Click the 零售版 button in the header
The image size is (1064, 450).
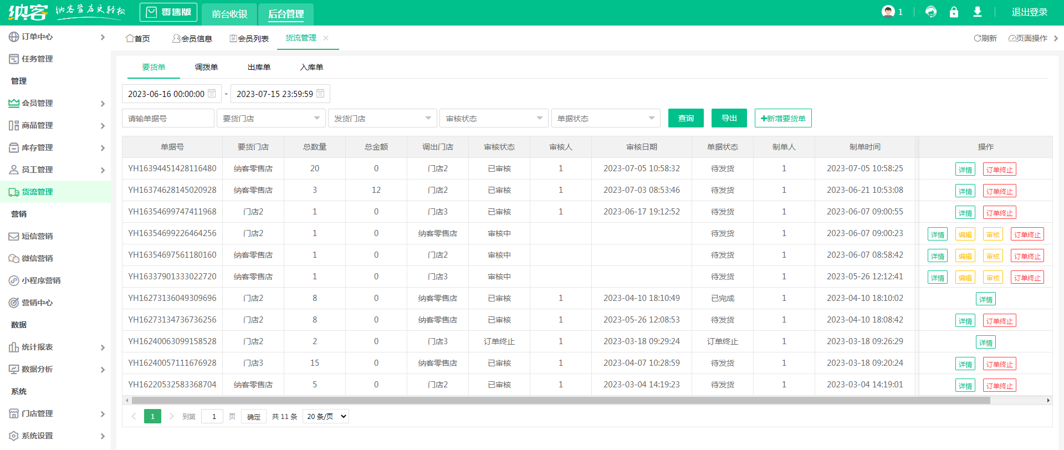168,12
